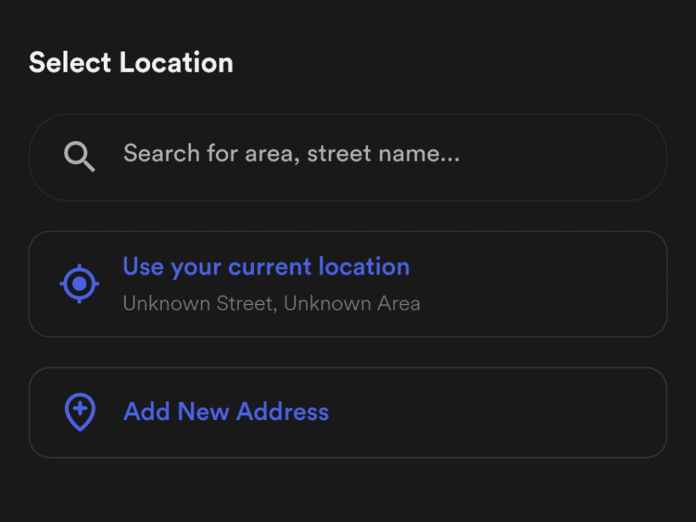This screenshot has width=696, height=522.
Task: Click the magnifying glass search icon
Action: click(79, 157)
